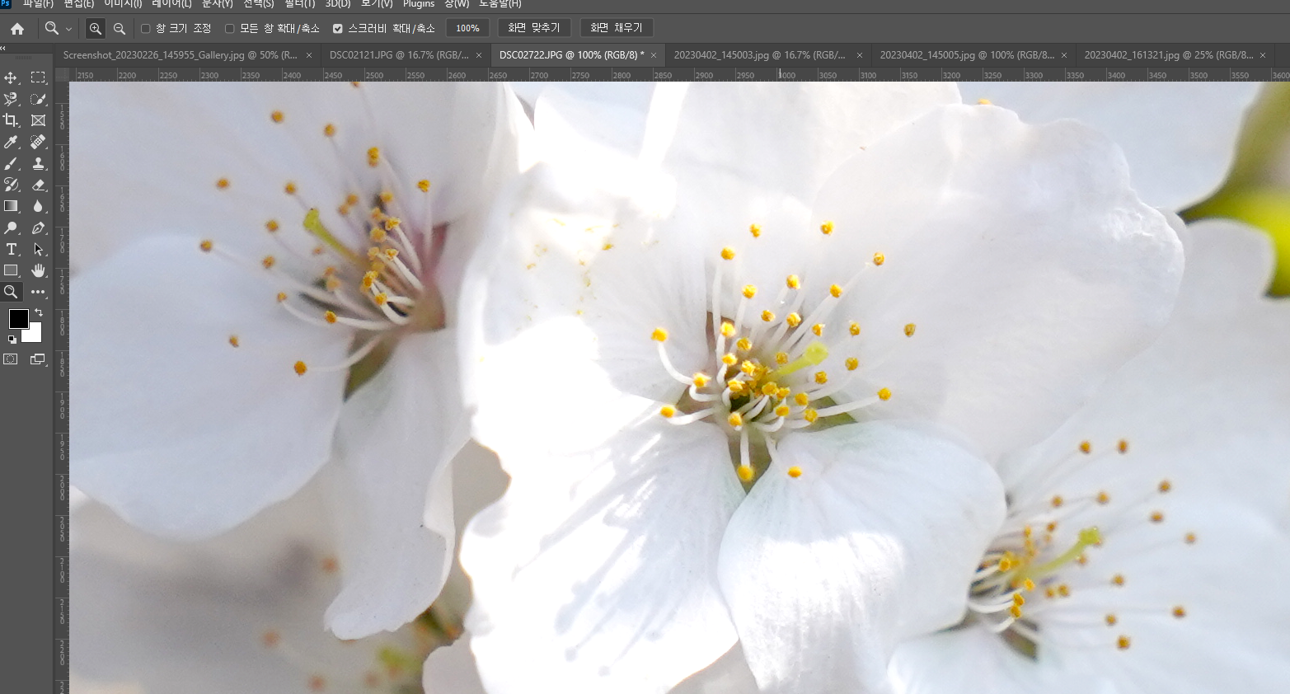
Task: Close the 20230402_145005.jpg tab
Action: (x=1064, y=55)
